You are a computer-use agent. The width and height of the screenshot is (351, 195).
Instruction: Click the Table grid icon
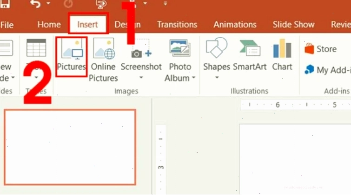(36, 47)
